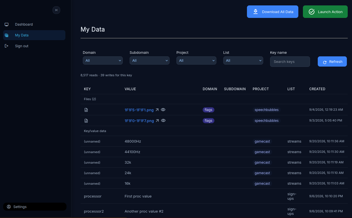This screenshot has width=352, height=218.
Task: Click created date 9/4/2026, 12:19:23 AM
Action: point(326,110)
